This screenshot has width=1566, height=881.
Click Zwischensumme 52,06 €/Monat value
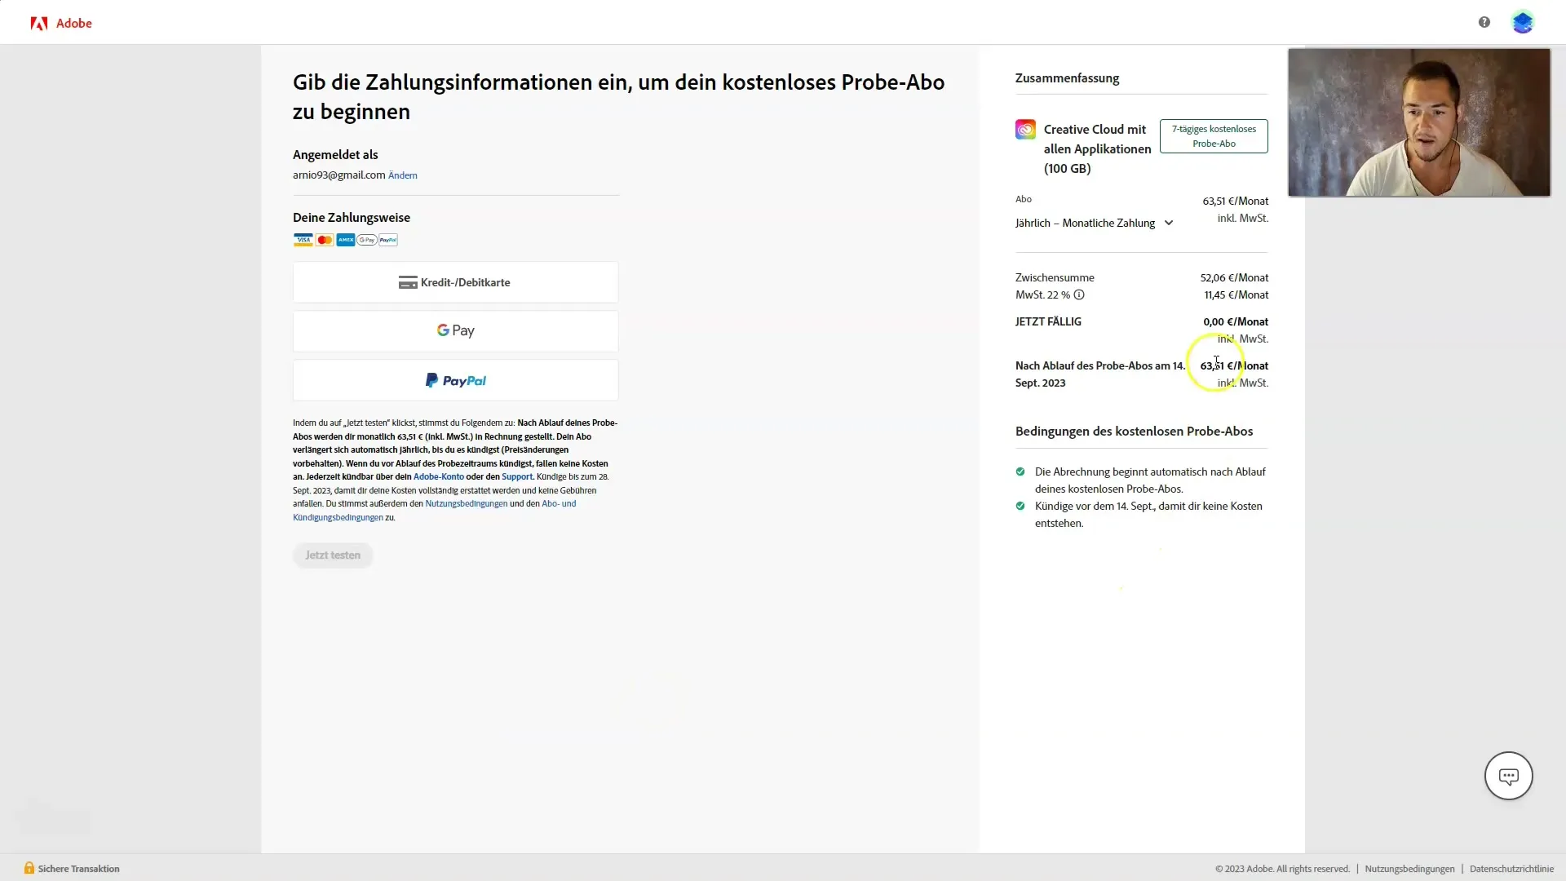pos(1234,277)
